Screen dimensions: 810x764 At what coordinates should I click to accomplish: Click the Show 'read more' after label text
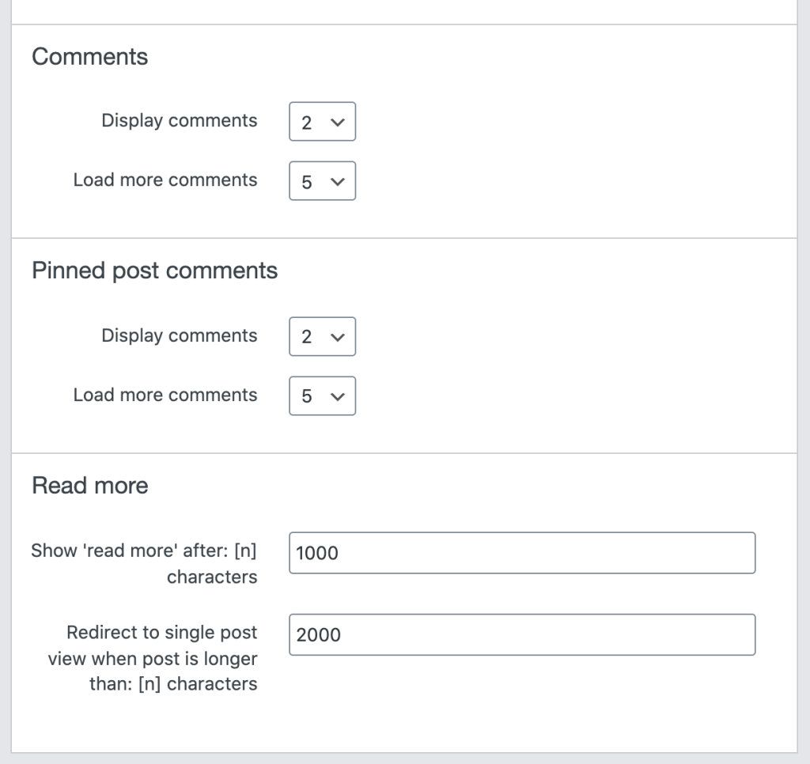(x=144, y=564)
